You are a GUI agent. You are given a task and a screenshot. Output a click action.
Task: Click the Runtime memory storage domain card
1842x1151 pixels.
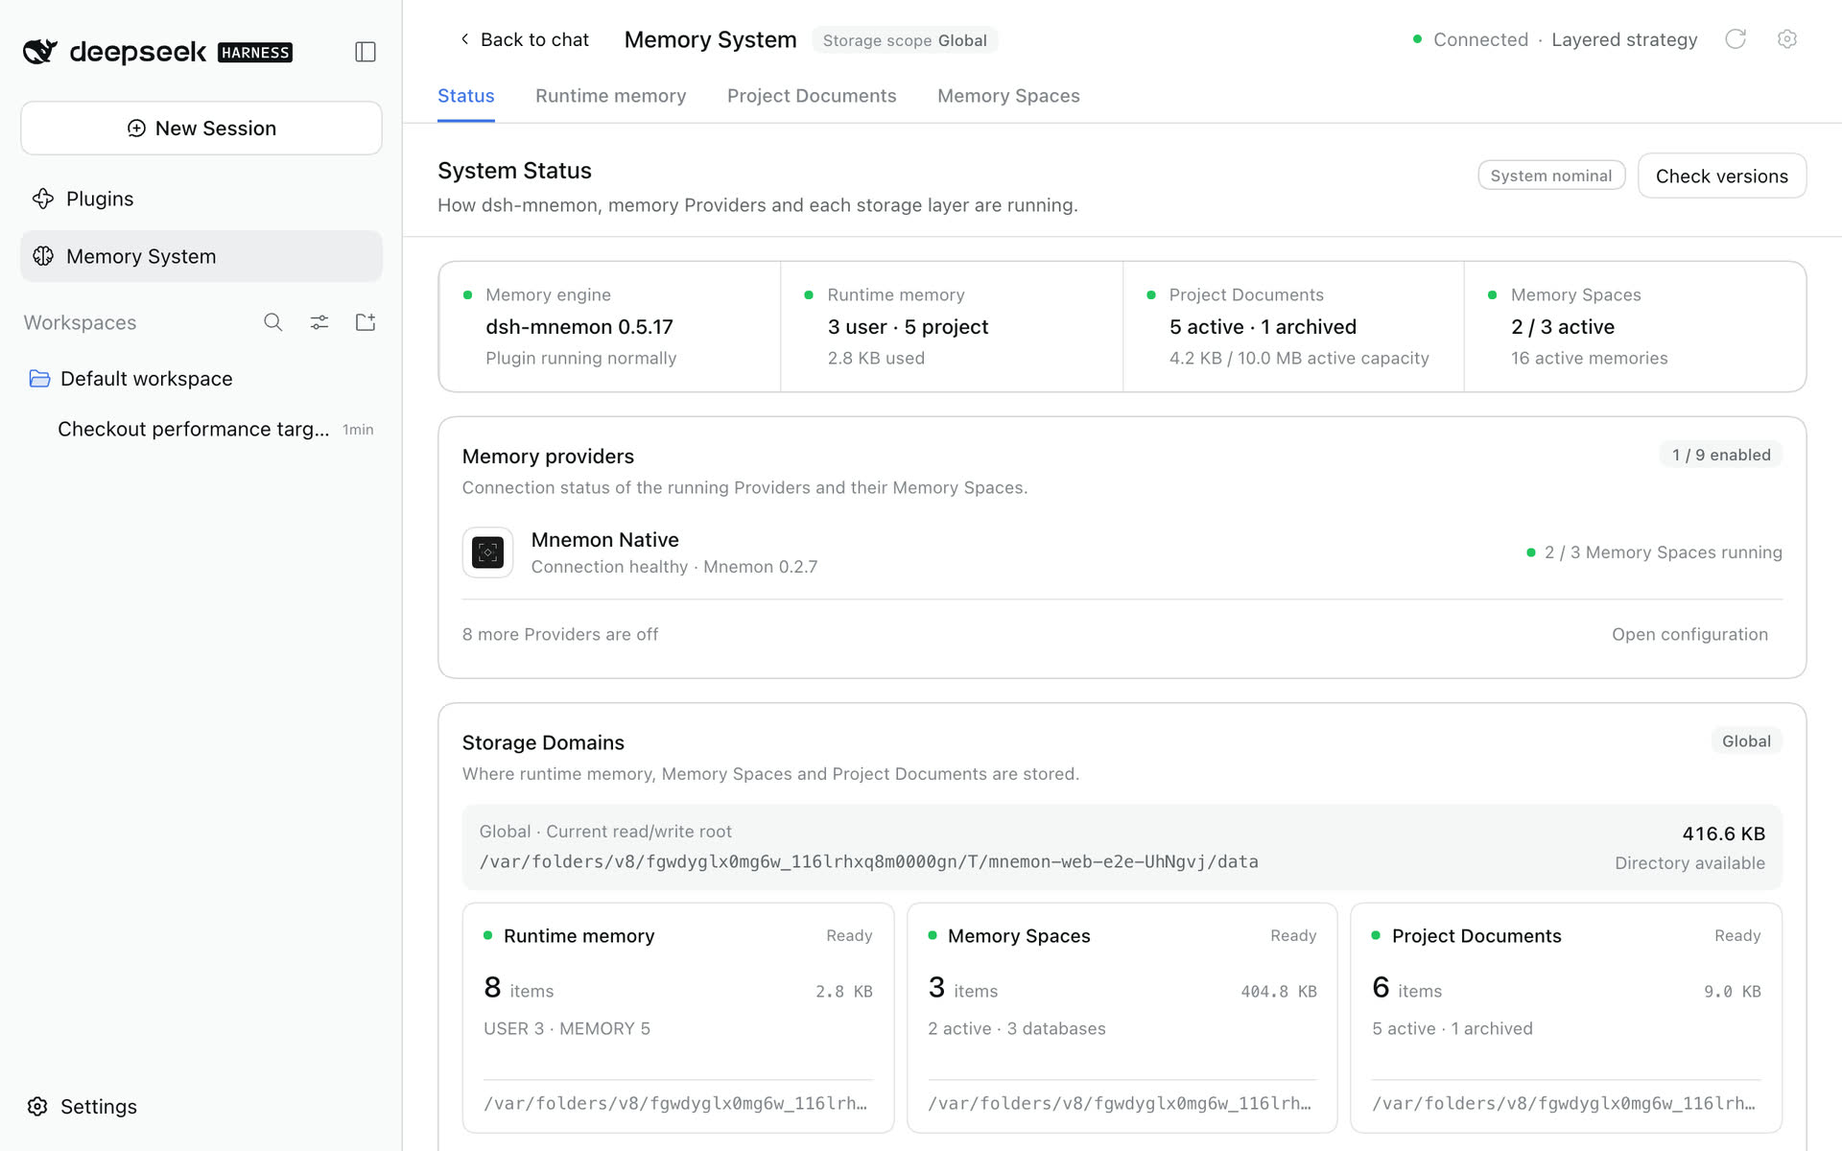[x=678, y=1018]
